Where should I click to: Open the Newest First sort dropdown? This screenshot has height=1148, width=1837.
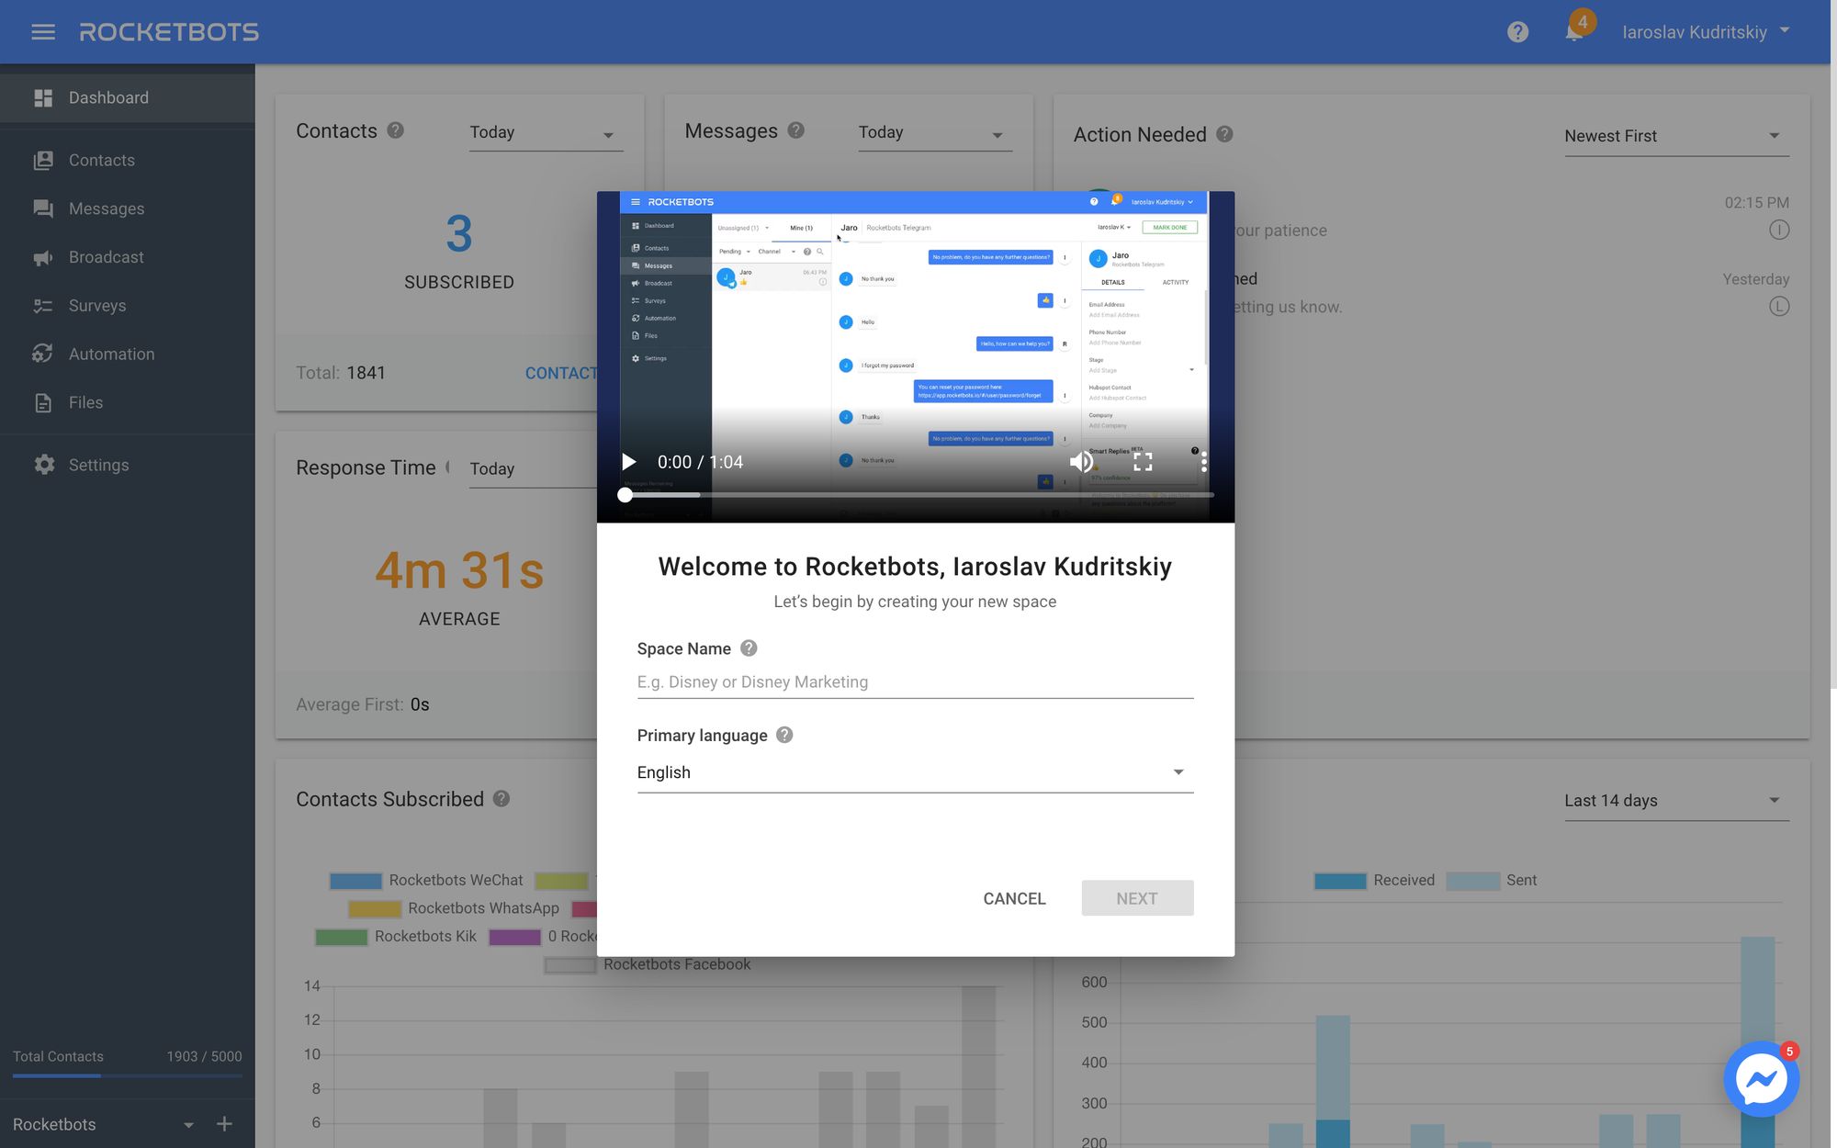1676,136
